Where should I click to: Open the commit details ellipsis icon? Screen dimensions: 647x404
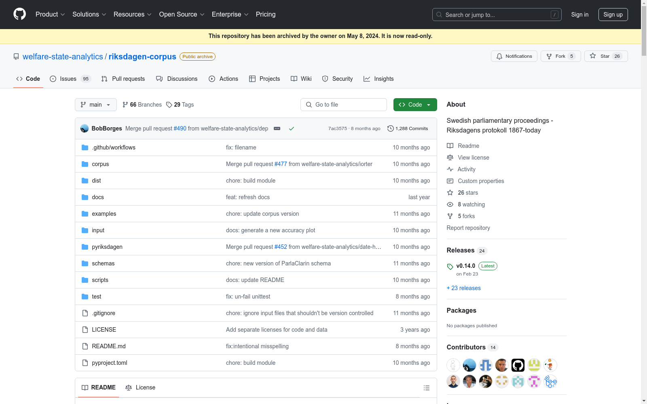277,128
